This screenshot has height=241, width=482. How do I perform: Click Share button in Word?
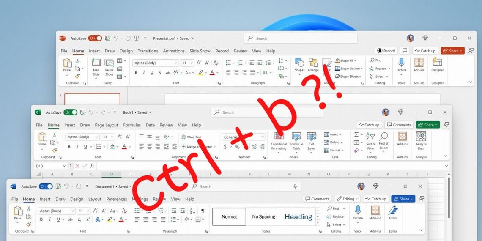click(403, 199)
